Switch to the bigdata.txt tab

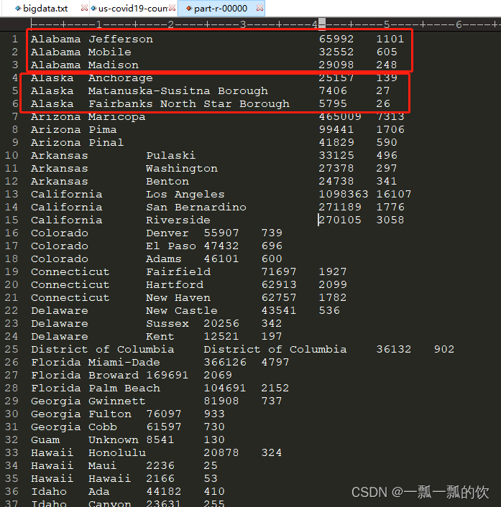pyautogui.click(x=45, y=9)
